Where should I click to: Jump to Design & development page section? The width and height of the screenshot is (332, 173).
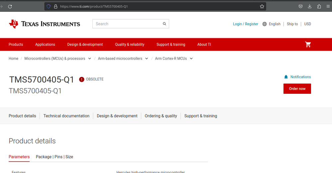117,116
